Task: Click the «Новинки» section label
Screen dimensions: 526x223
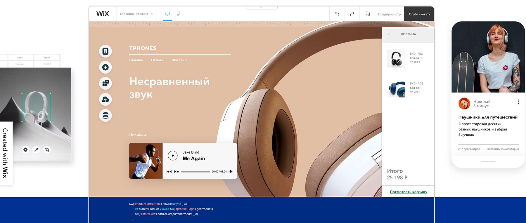Action: click(138, 135)
